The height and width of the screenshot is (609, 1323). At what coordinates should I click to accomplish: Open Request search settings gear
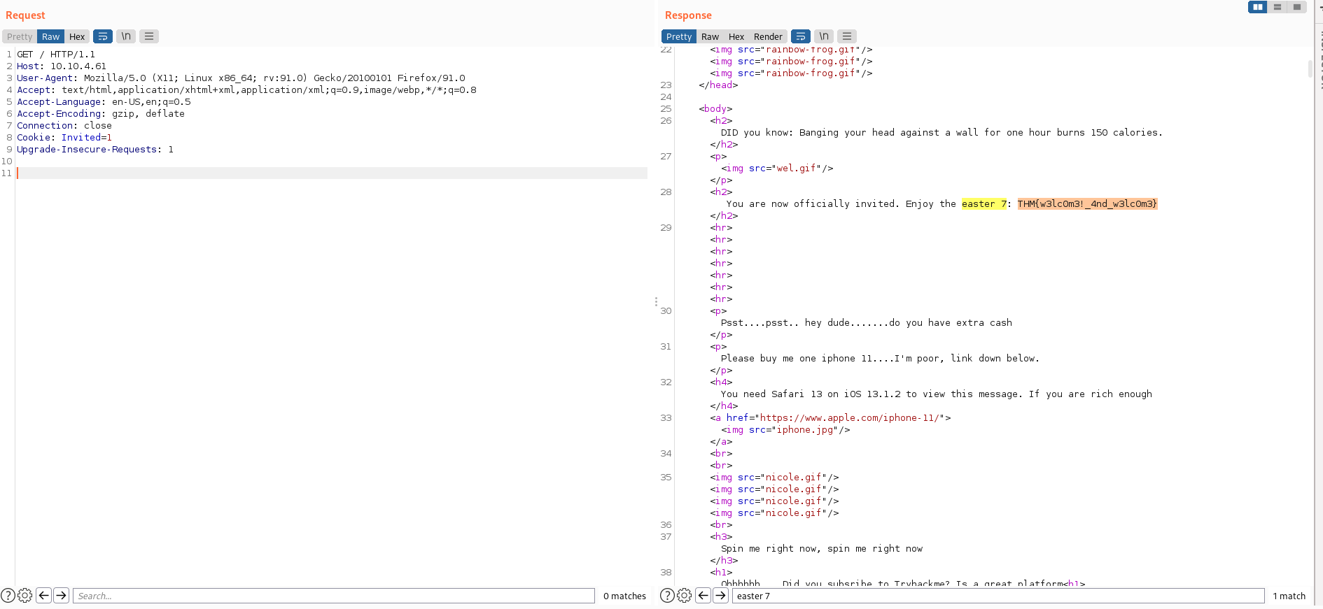25,596
